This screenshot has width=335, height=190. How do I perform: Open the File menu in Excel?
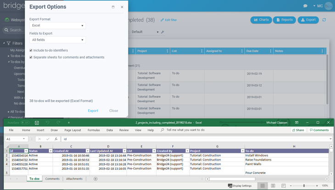[x=11, y=130]
